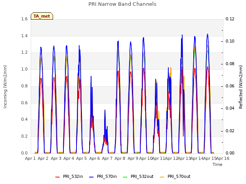The height and width of the screenshot is (184, 246).
Task: Select the PRI_532out legend label
Action: (142, 176)
